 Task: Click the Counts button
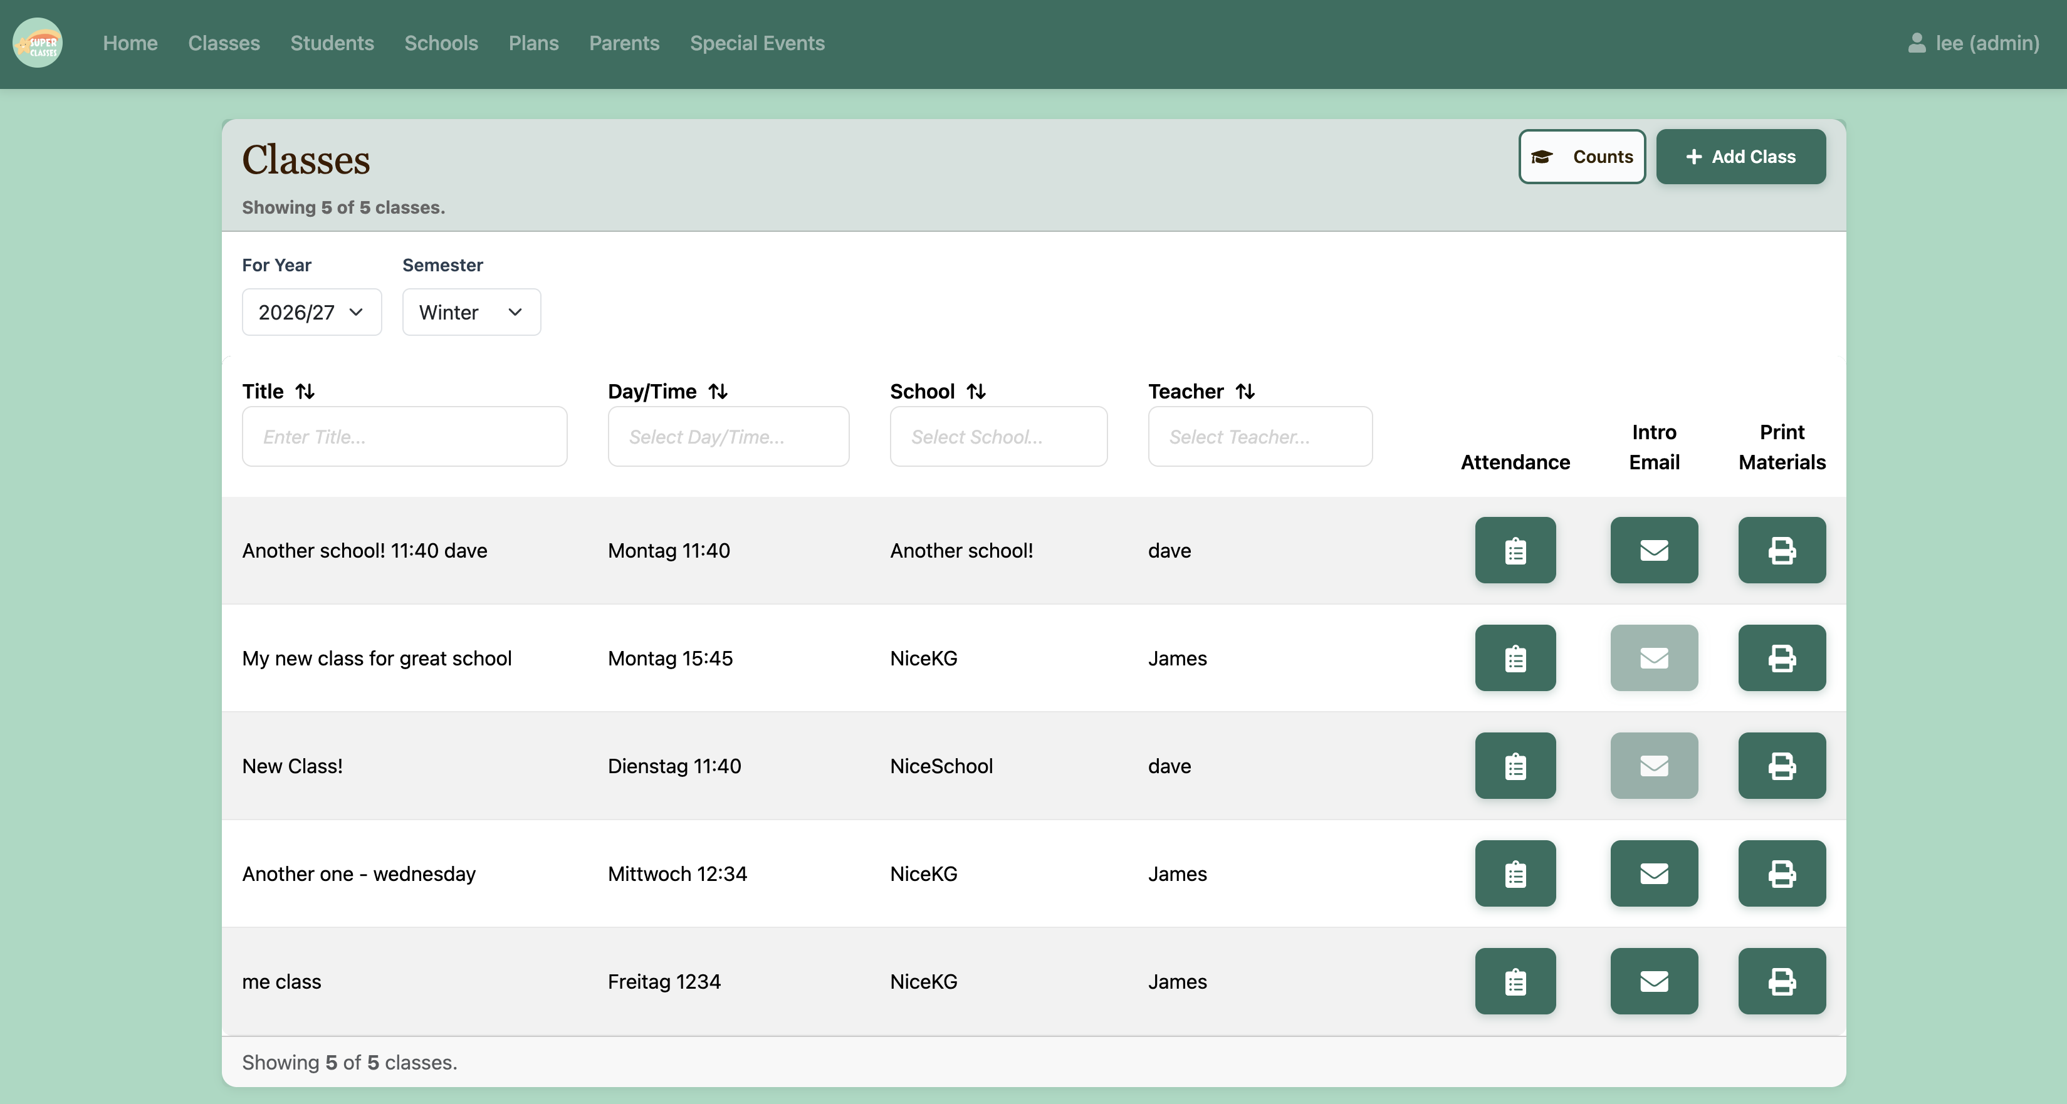[x=1581, y=157]
